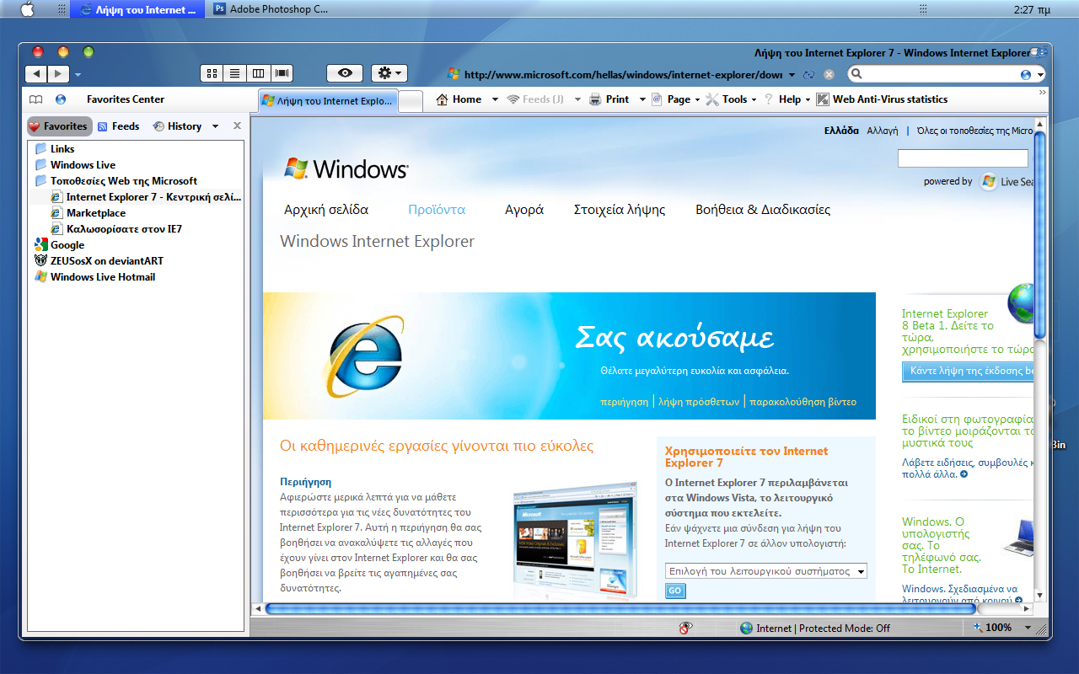Click the Feeds (J) toolbar button
Image resolution: width=1079 pixels, height=674 pixels.
pyautogui.click(x=536, y=99)
